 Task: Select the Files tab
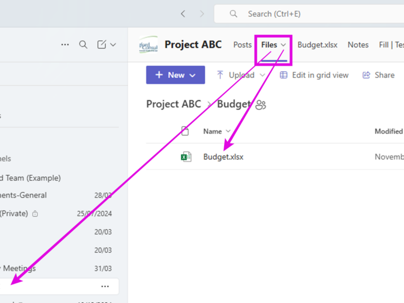pyautogui.click(x=269, y=45)
